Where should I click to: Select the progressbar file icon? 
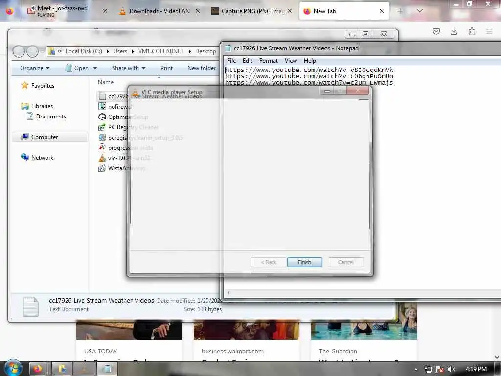(x=102, y=148)
